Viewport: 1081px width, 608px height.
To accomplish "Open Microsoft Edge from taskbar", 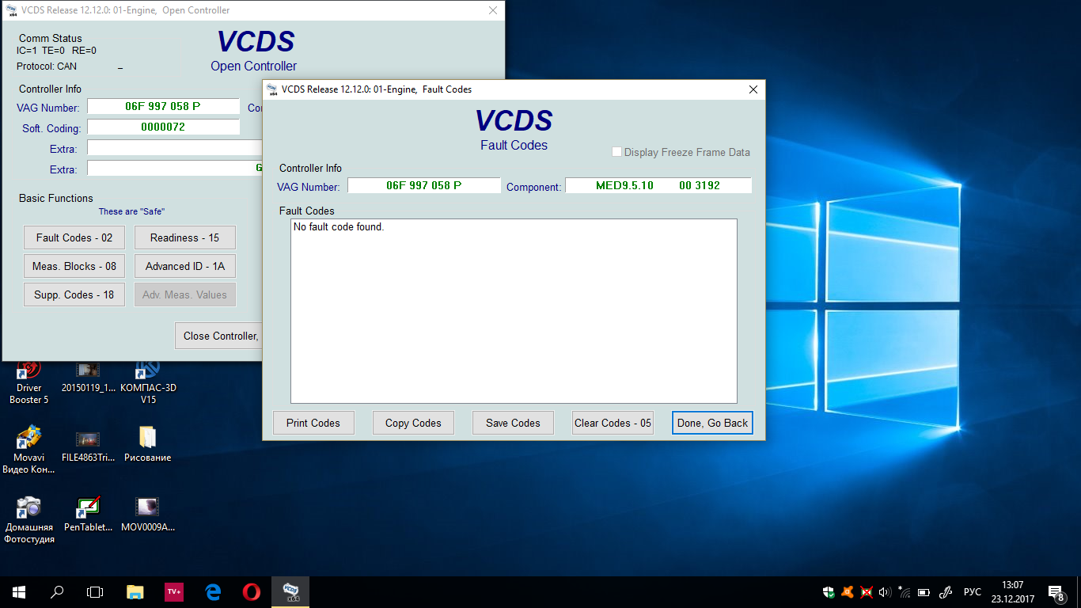I will pos(213,591).
